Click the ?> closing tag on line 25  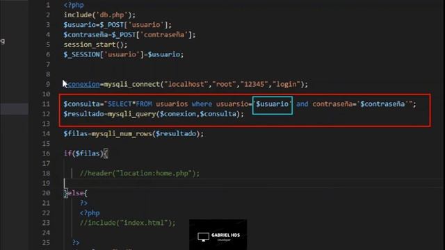coord(76,242)
